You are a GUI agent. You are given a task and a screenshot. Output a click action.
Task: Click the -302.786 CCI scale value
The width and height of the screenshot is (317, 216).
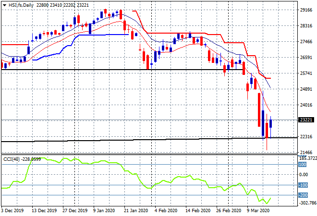[308, 203]
